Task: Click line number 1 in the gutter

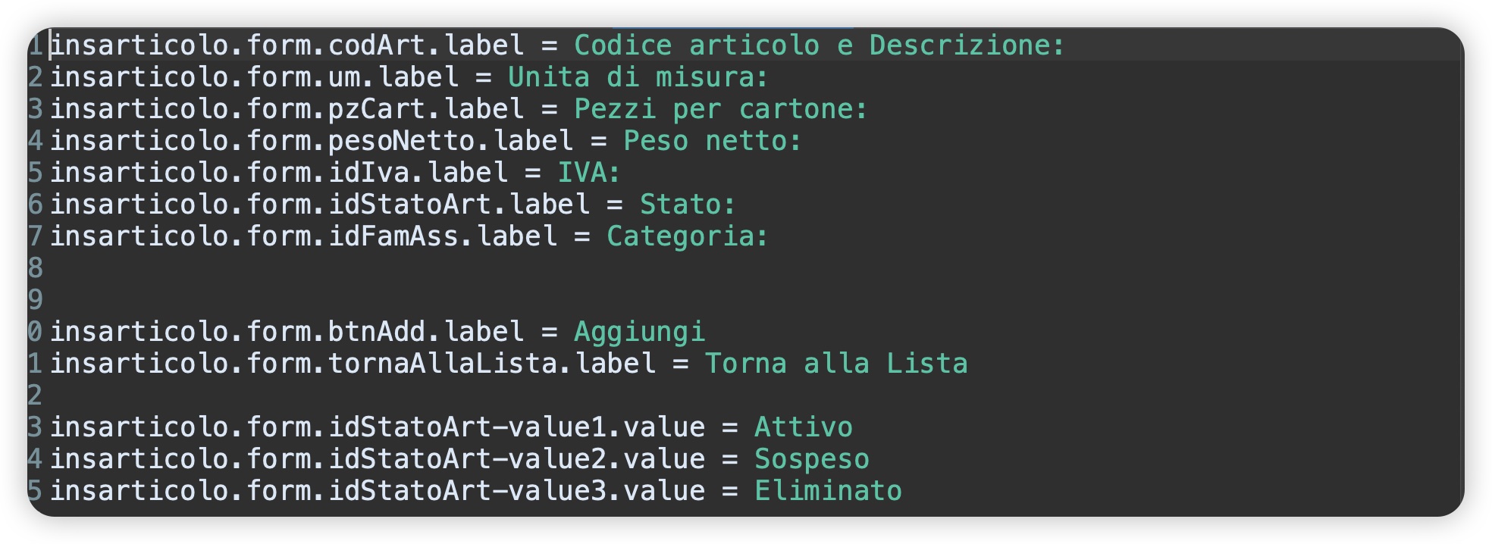Action: [x=36, y=45]
